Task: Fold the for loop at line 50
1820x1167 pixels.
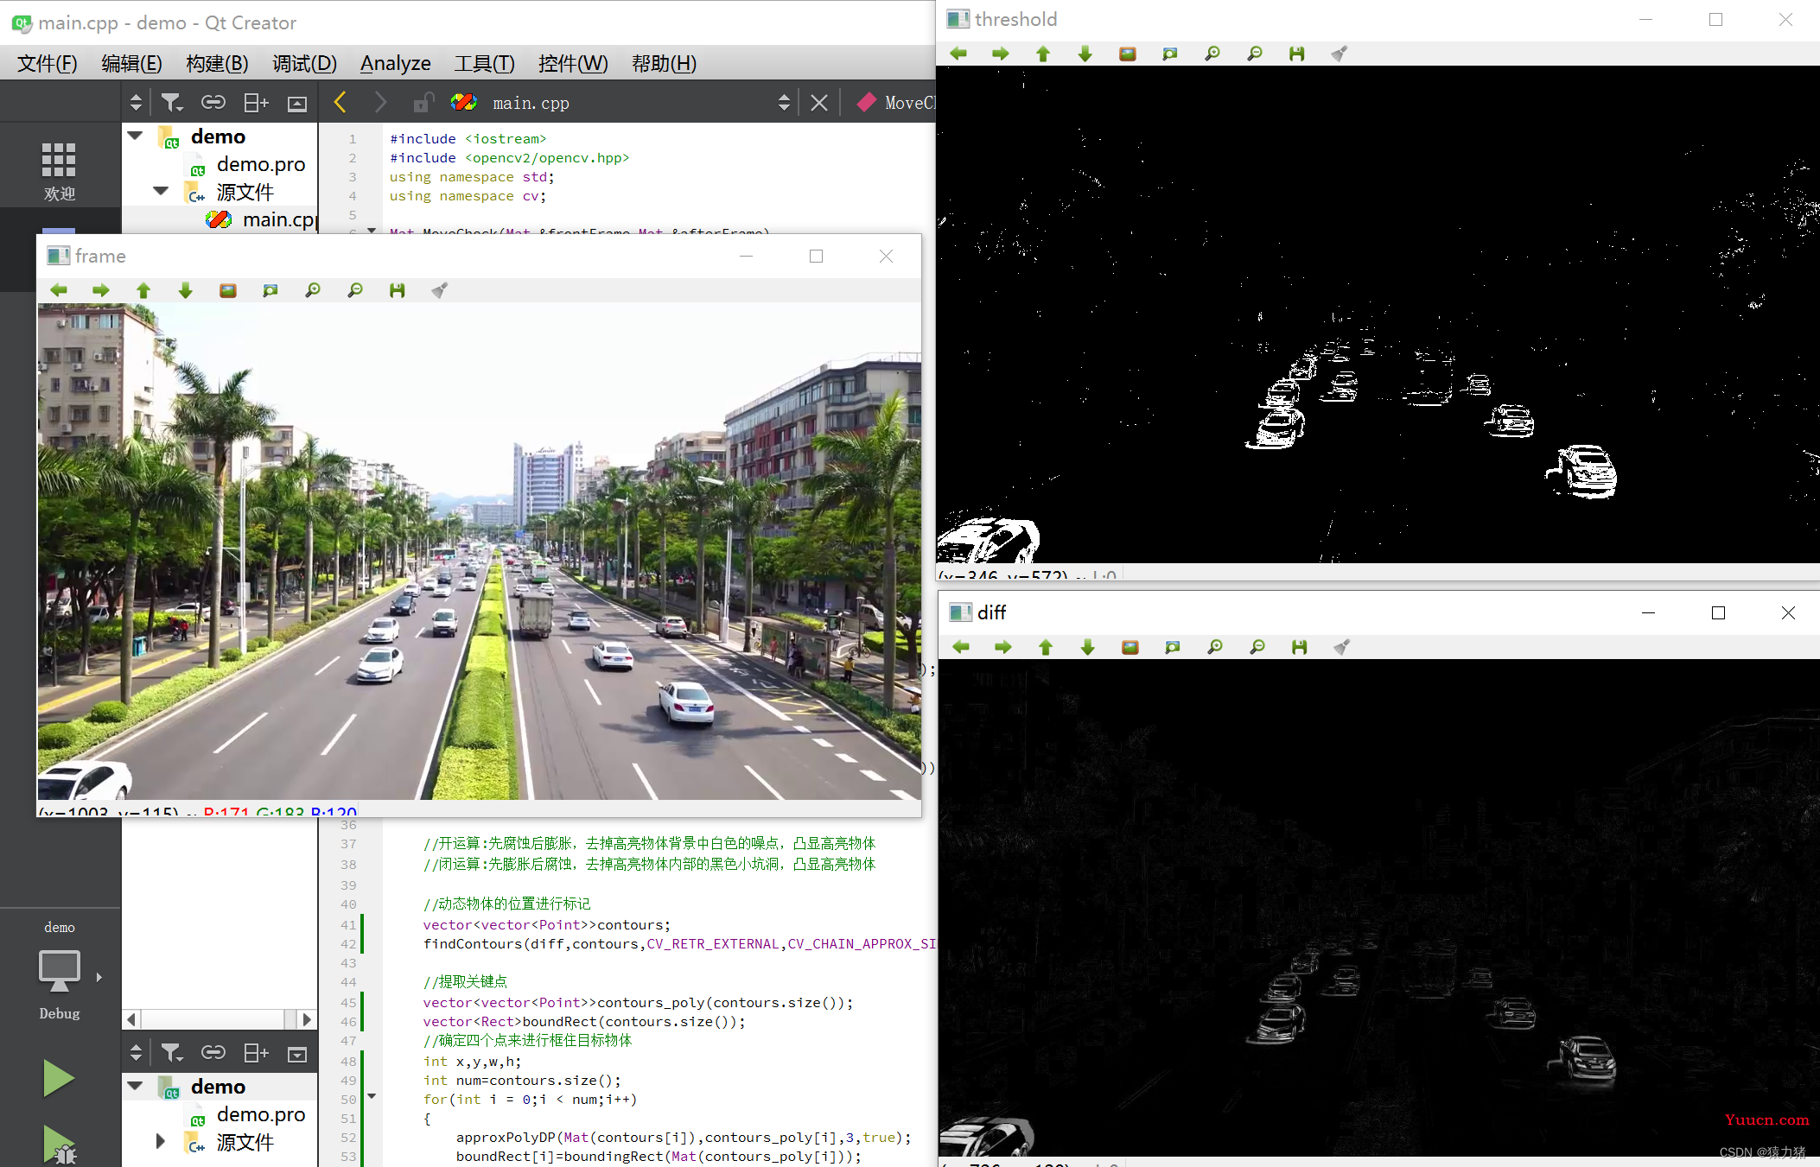Action: (x=372, y=1097)
